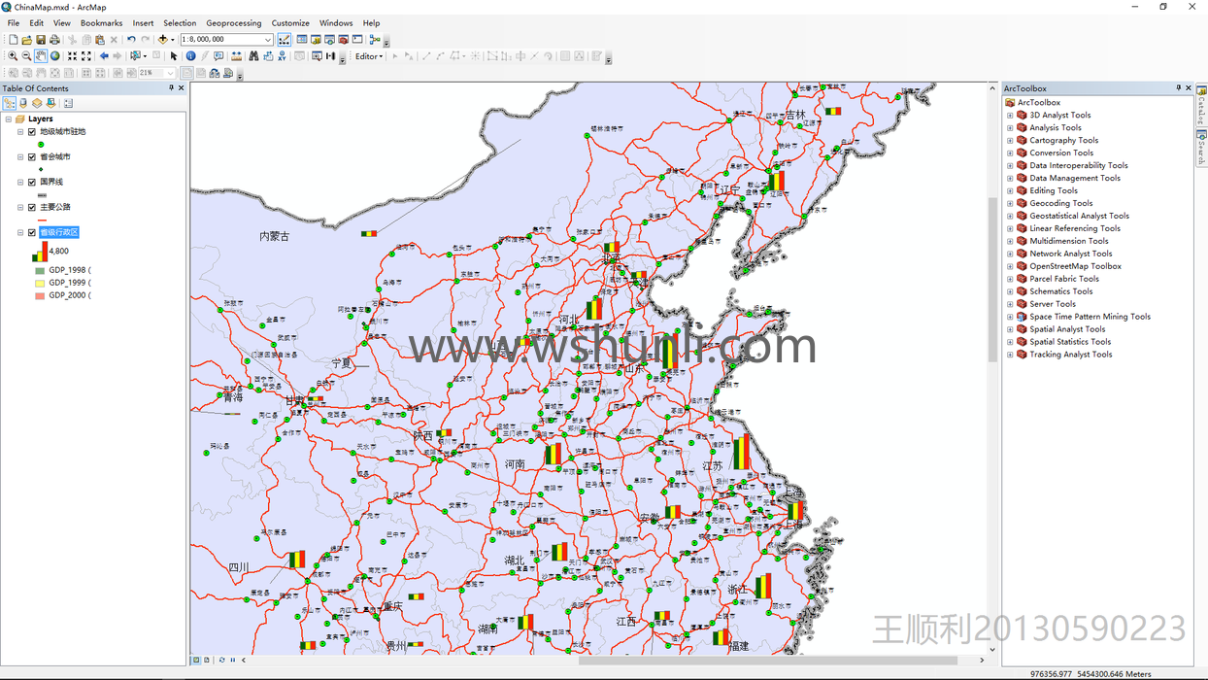Select the Cartography Tools toolbox
Image resolution: width=1208 pixels, height=680 pixels.
point(1064,140)
